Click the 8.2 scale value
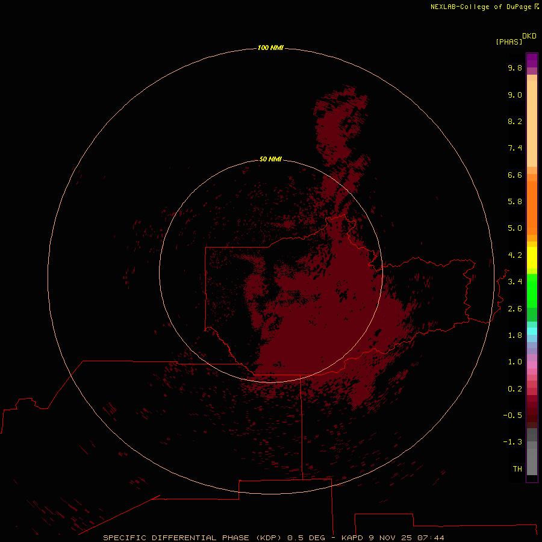This screenshot has width=542, height=542. 515,121
